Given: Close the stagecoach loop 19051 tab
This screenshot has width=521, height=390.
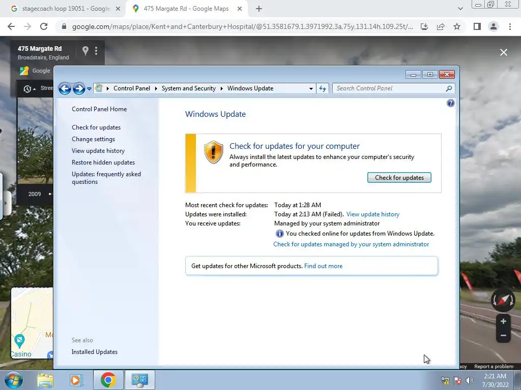Looking at the screenshot, I should (118, 9).
